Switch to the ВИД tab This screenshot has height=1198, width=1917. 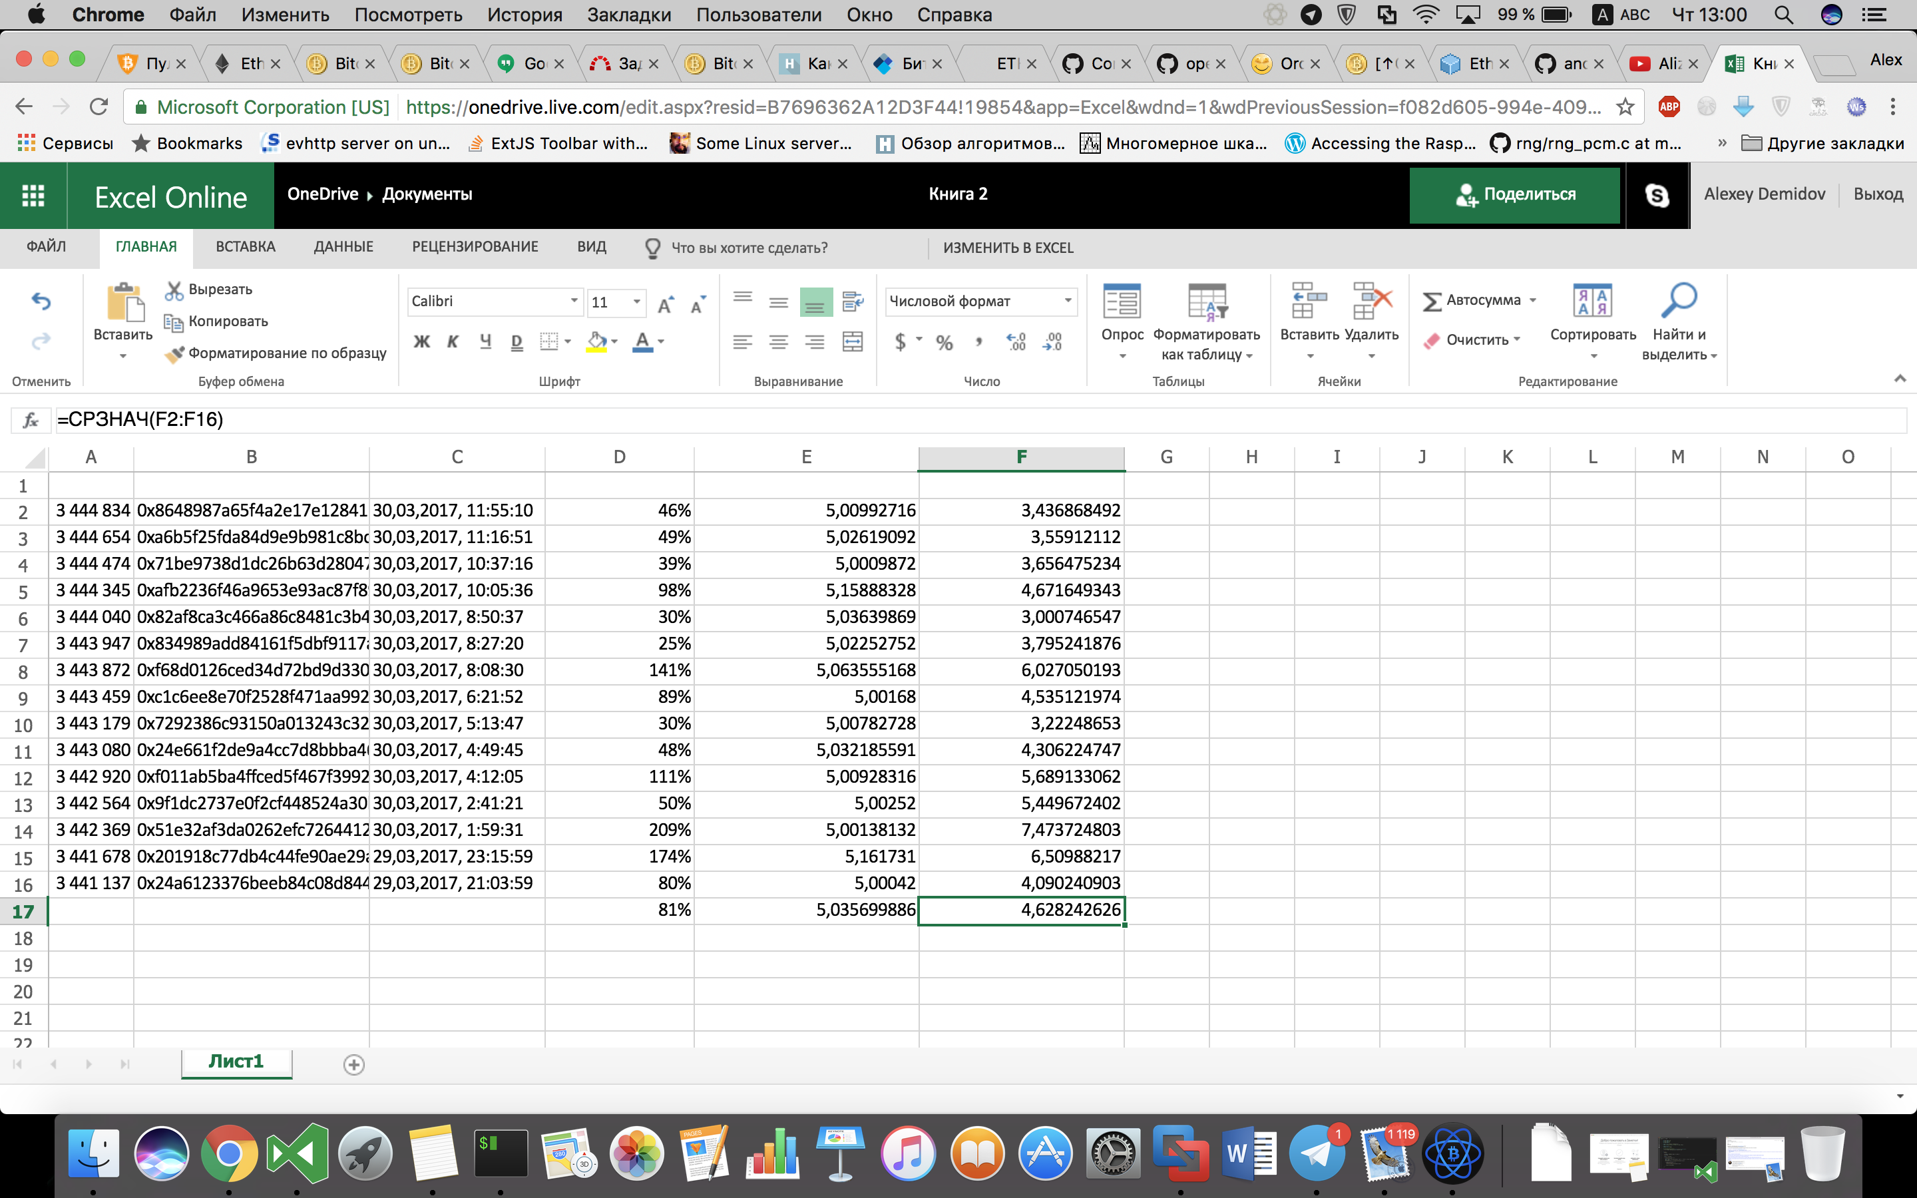click(x=591, y=246)
